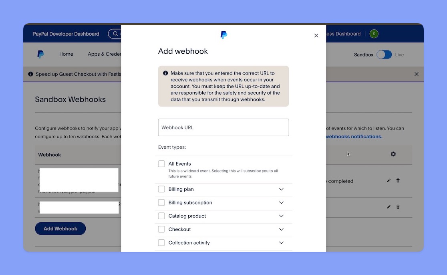Viewport: 447px width, 275px height.
Task: Click the PayPal Developer Dashboard title
Action: coord(66,34)
